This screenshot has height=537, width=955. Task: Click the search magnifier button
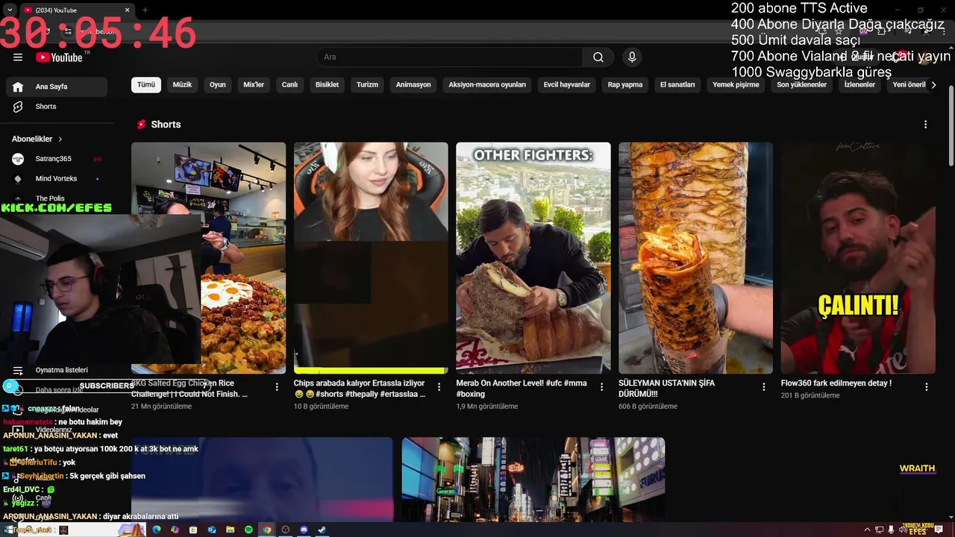(598, 57)
